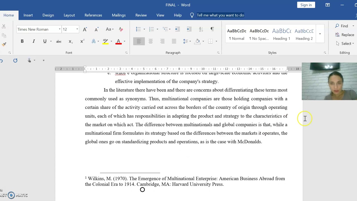Apply the Normal style
Viewport: 357px width, 201px height.
point(237,34)
